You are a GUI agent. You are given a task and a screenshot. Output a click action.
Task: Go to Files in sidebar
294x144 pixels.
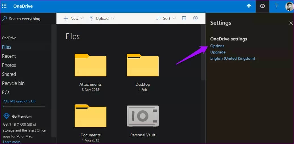7,47
